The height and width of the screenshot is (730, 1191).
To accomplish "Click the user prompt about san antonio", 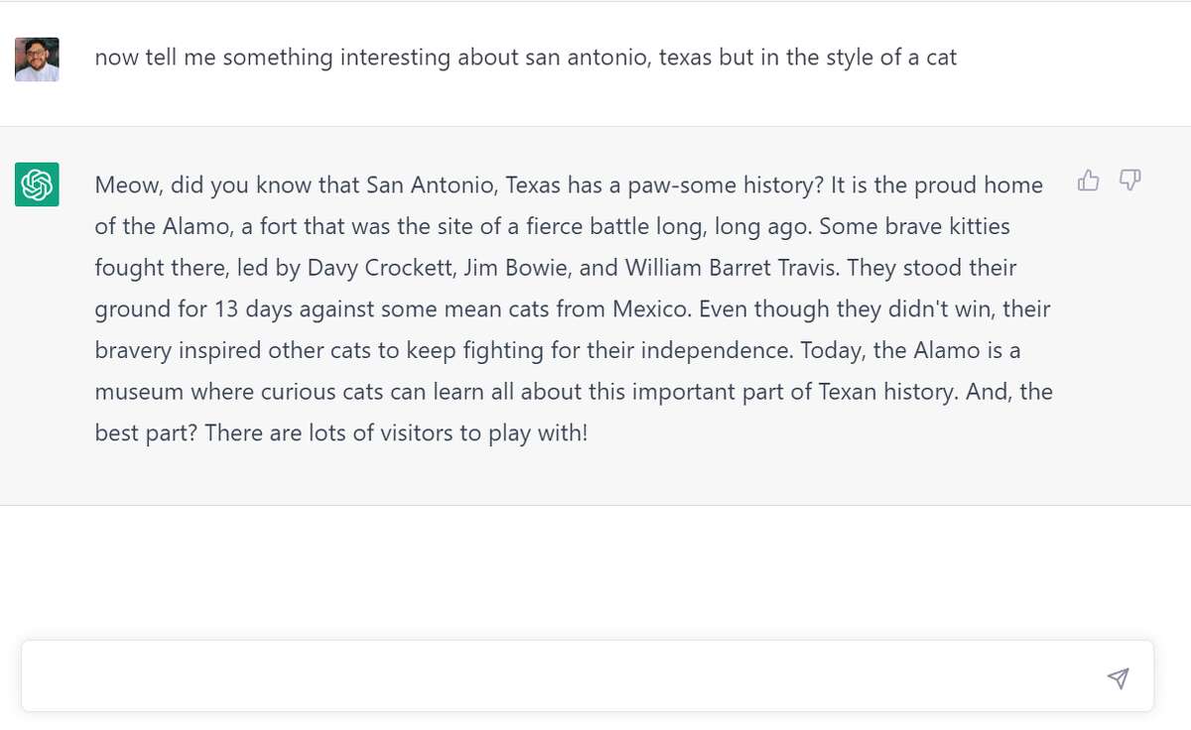I will point(525,58).
